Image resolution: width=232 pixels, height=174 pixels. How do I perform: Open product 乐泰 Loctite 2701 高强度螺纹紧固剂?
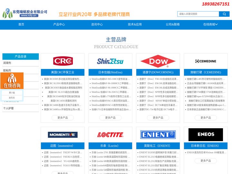tap(111, 152)
